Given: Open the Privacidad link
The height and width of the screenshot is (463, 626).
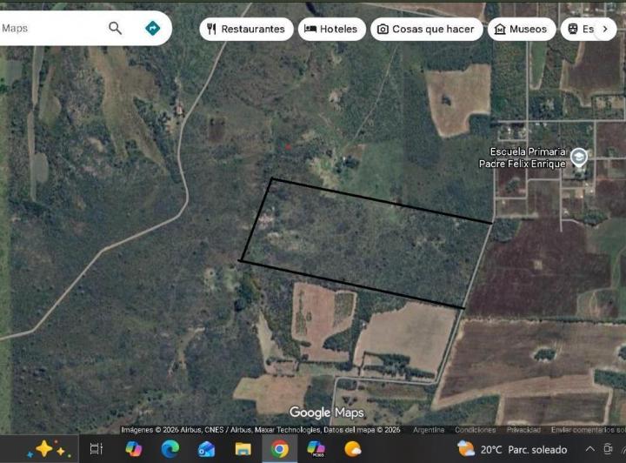Looking at the screenshot, I should pyautogui.click(x=523, y=430).
